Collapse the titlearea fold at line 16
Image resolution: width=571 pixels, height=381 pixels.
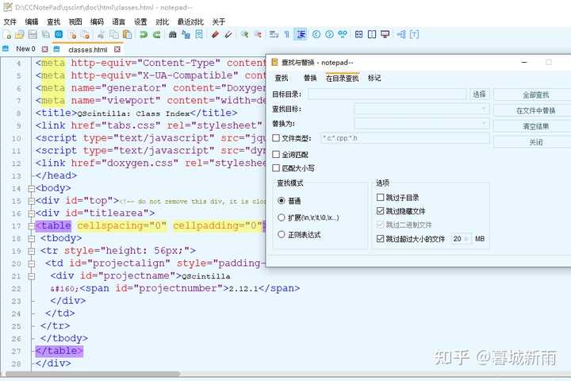coord(31,214)
